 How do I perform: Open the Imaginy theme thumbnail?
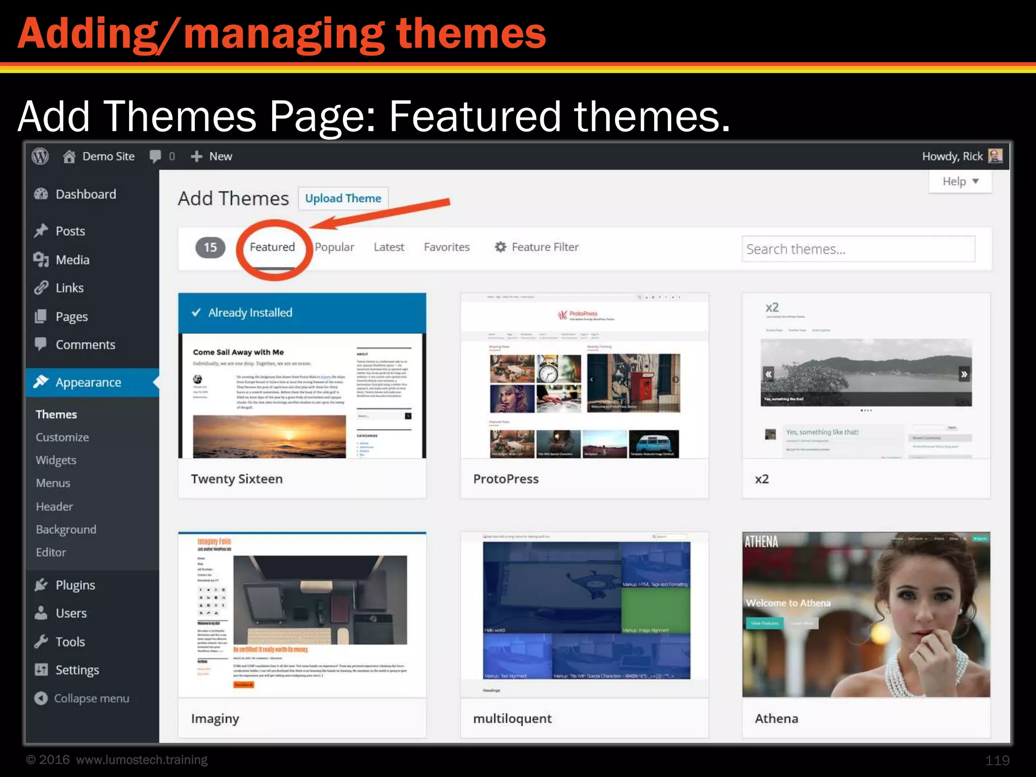tap(302, 615)
